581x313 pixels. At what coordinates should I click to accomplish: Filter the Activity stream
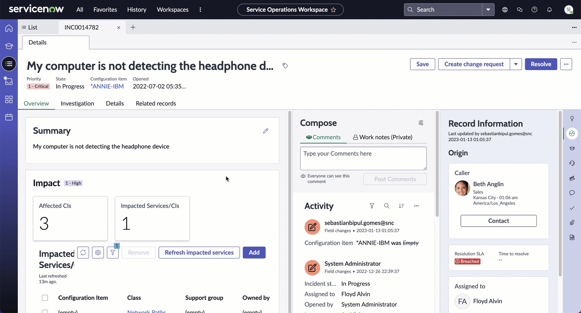tap(372, 206)
